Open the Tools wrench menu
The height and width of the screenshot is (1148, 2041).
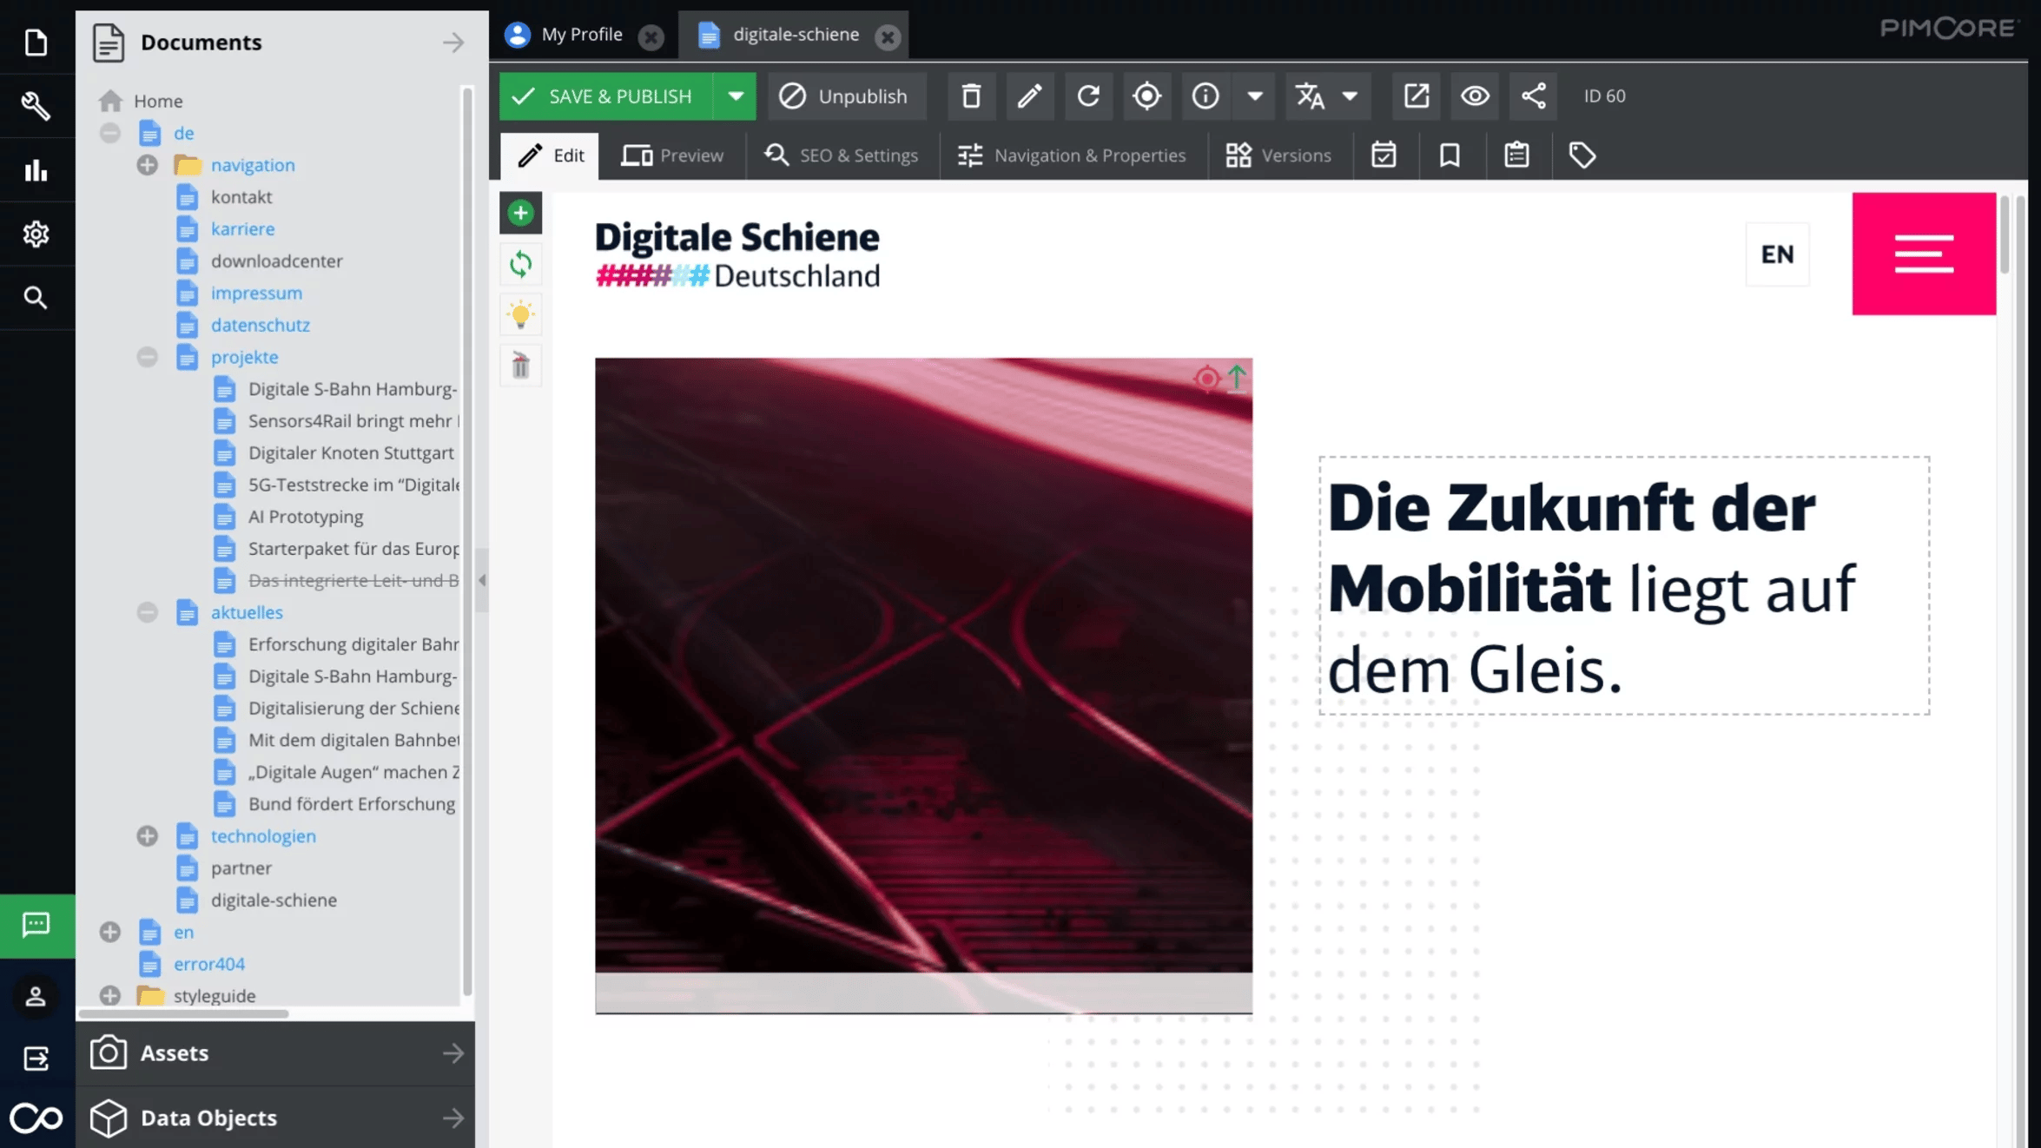36,106
